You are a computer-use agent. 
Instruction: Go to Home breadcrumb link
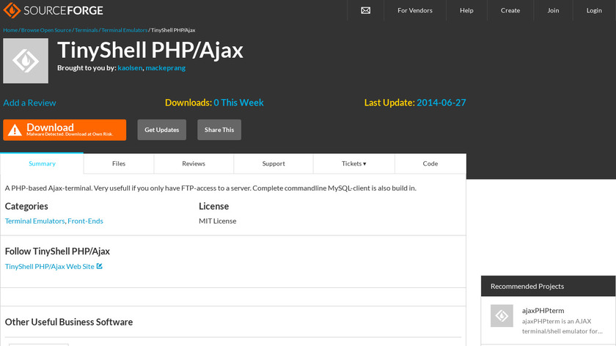[x=10, y=30]
